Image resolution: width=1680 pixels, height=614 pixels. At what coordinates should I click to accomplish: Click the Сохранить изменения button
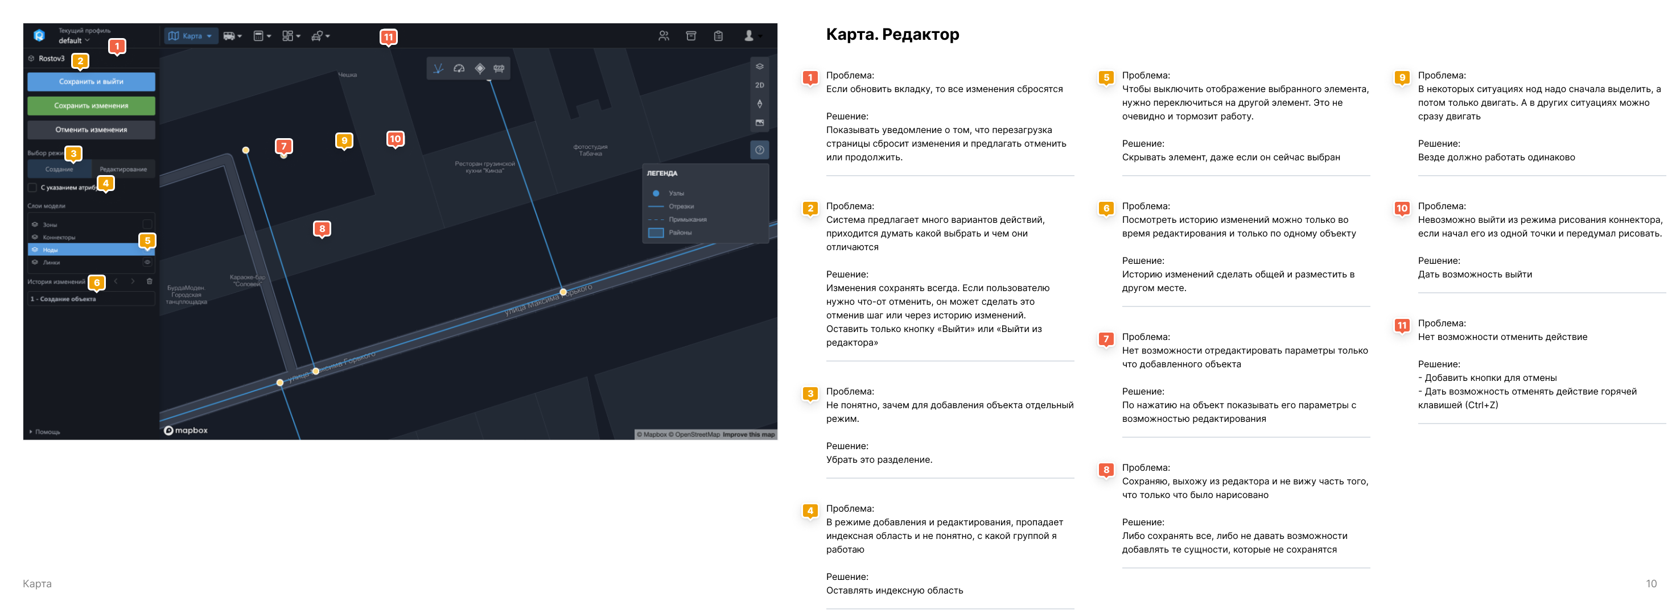pos(91,106)
